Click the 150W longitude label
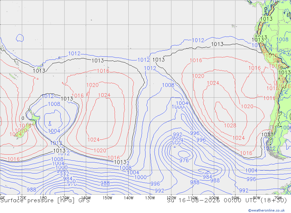The image size is (291, 213). (107, 198)
